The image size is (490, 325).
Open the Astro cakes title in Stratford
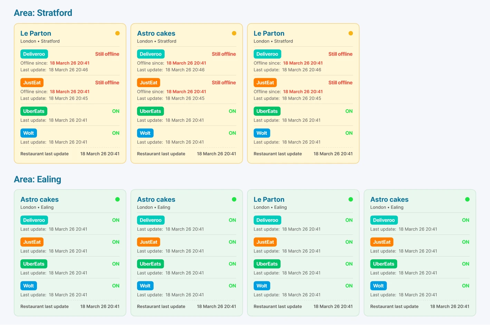coord(156,33)
